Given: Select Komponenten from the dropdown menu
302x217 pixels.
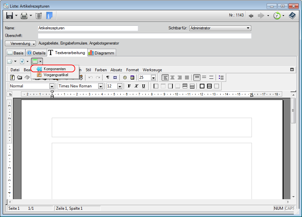Looking at the screenshot, I should tap(54, 69).
